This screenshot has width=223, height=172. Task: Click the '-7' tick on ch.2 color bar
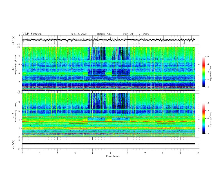[x=208, y=133]
